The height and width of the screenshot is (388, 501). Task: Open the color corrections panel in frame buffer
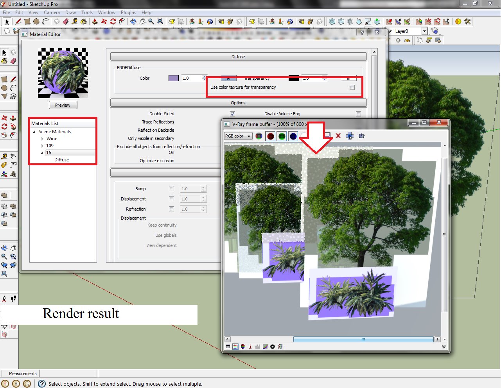coord(265,347)
